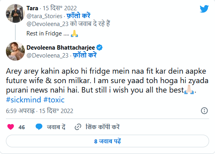215x154 pixels.
Task: Follow Devoleena via फ़ॉलो करें link
Action: pyautogui.click(x=85, y=56)
